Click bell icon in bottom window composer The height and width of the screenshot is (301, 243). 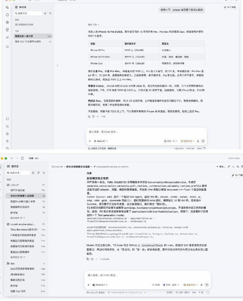pyautogui.click(x=201, y=285)
